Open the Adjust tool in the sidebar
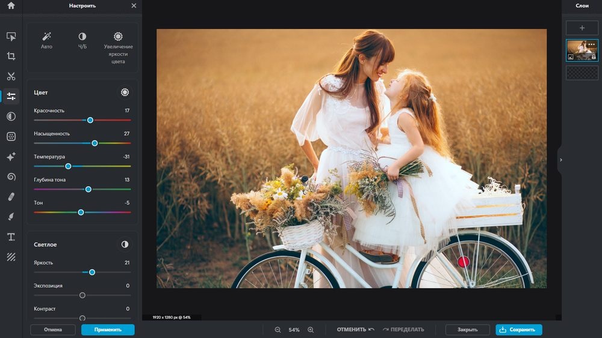The image size is (602, 338). tap(11, 97)
